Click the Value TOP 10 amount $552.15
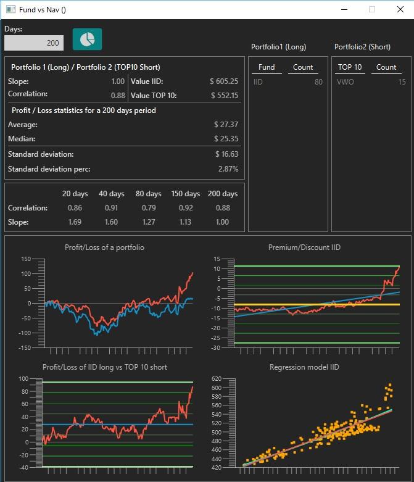414x482 pixels. [225, 96]
